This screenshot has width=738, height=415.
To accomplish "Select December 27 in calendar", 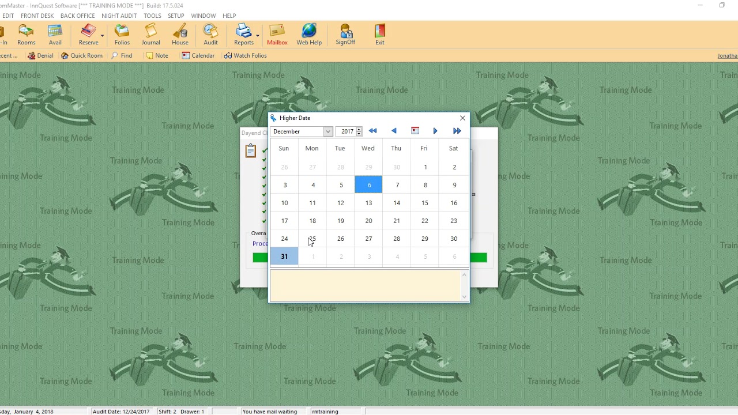I will (x=368, y=239).
